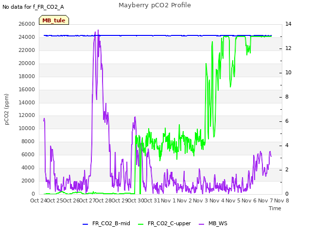Click the Nov 3 x-axis tick label
The height and width of the screenshot is (233, 311).
click(x=201, y=200)
